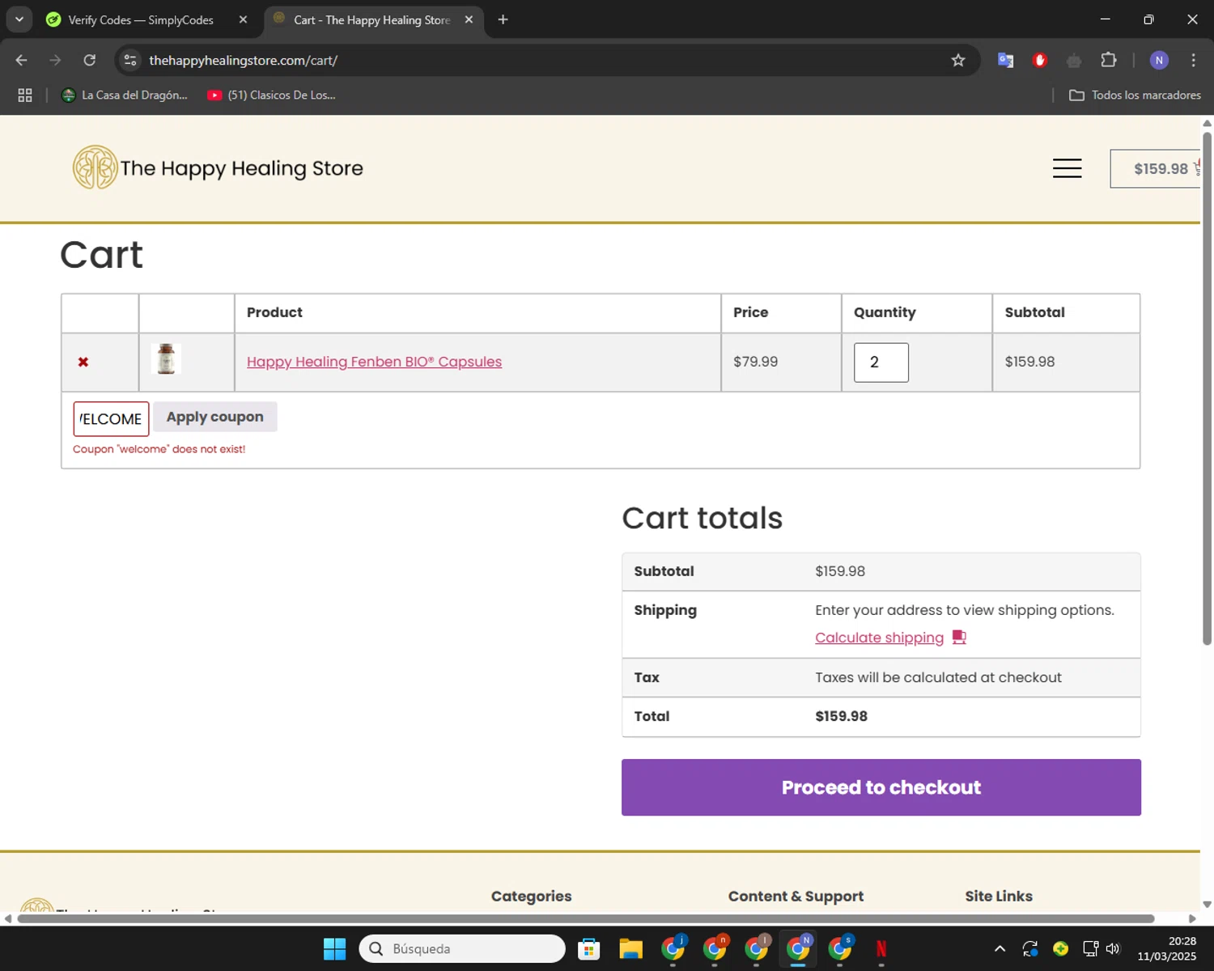
Task: Open volume control in system tray
Action: (x=1113, y=948)
